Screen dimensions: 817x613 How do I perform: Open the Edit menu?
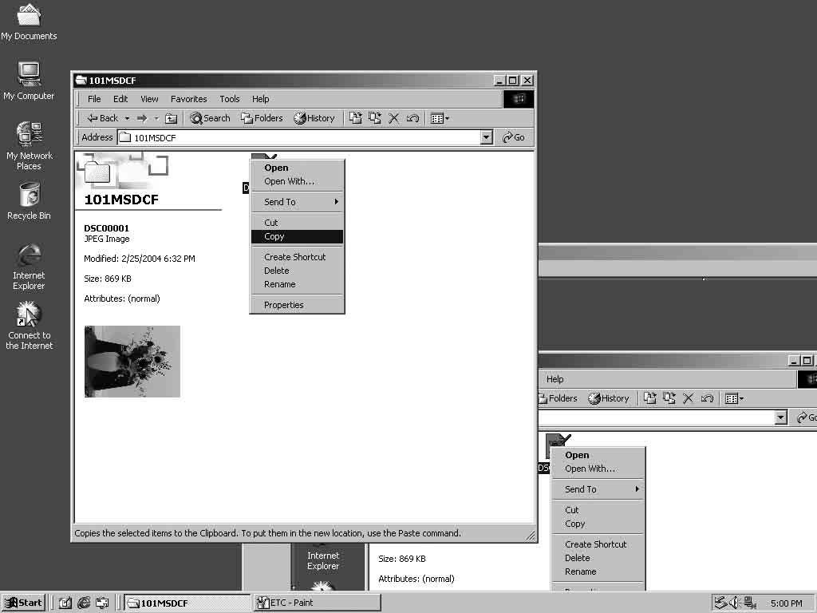[x=120, y=99]
